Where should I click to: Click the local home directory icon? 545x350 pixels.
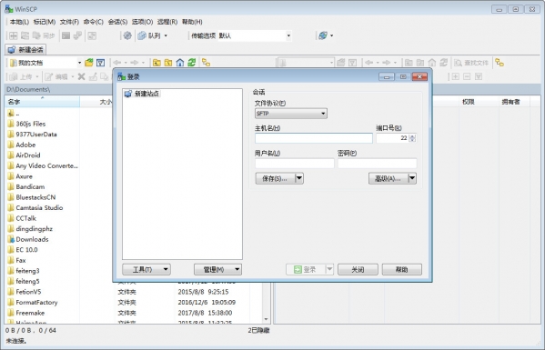point(180,63)
